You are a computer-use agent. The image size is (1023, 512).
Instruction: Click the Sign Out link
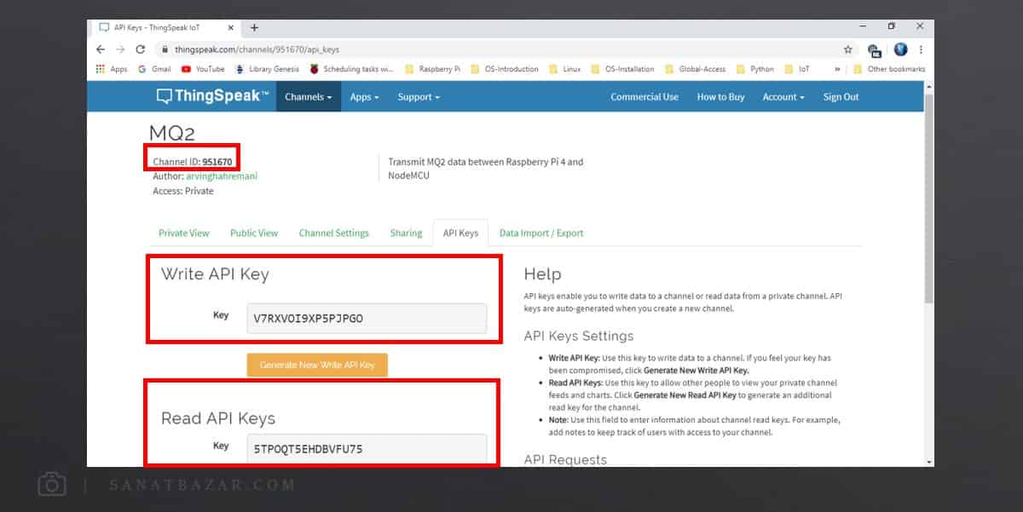(x=841, y=96)
